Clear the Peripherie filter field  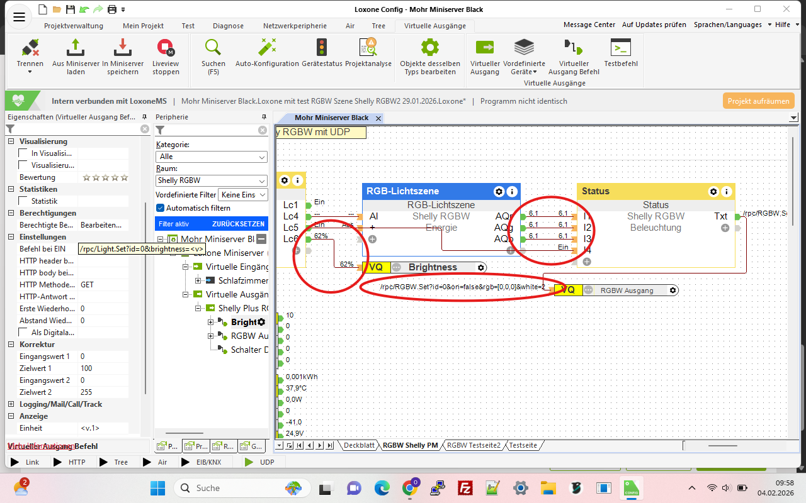[263, 130]
